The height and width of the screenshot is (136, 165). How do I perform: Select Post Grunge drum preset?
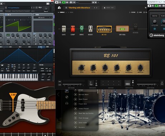pos(84,118)
